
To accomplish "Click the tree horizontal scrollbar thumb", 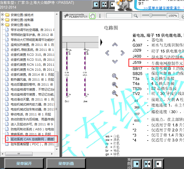I will (x=19, y=154).
